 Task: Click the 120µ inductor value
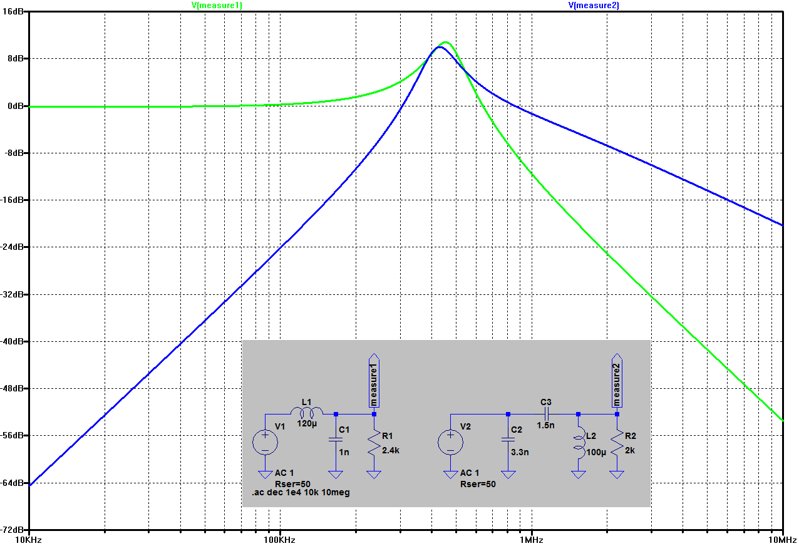306,424
